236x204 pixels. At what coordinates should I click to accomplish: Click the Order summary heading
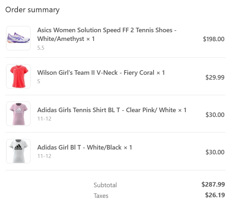point(32,10)
